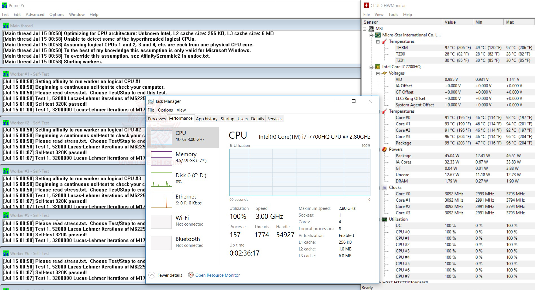Click the Task Manager title bar icon

[x=151, y=101]
